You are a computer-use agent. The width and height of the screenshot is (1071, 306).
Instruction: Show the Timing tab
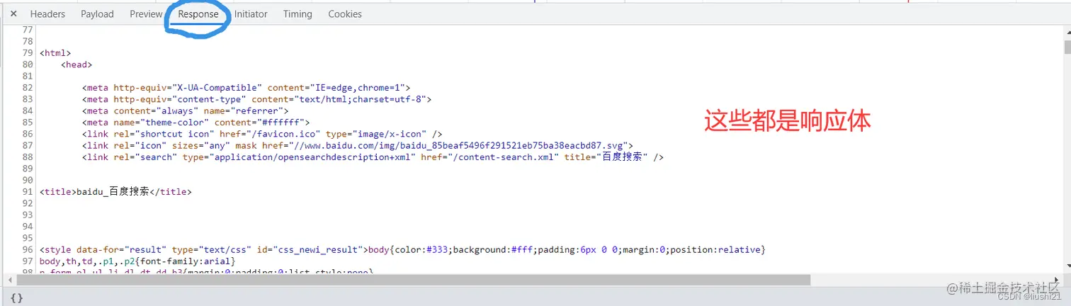(x=297, y=14)
